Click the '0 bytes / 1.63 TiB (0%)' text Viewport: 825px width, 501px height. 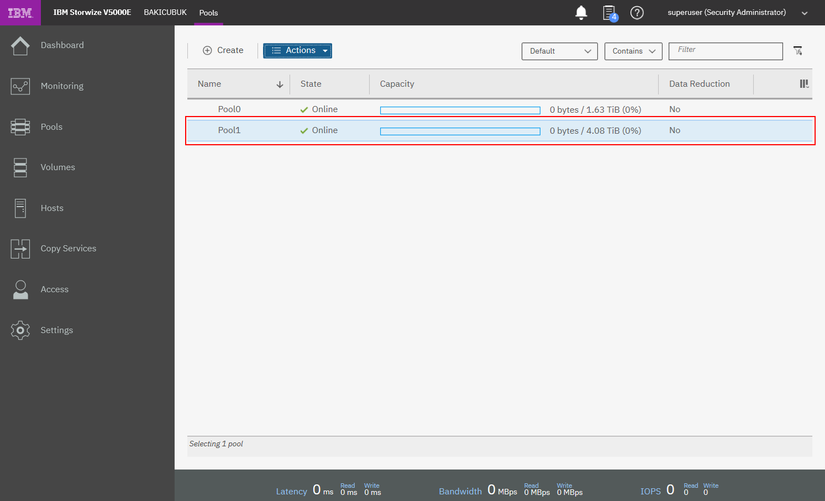click(596, 110)
